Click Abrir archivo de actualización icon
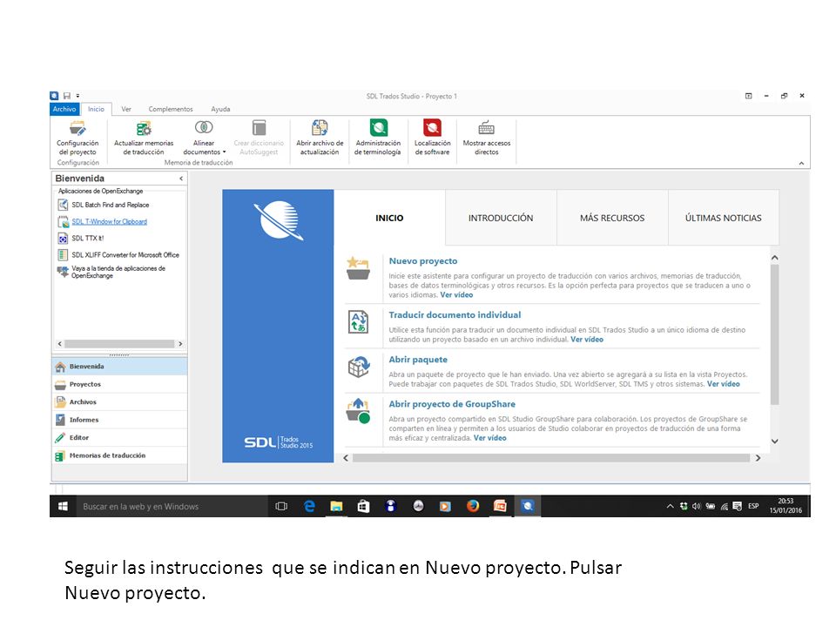Viewport: 836px width, 627px height. pyautogui.click(x=320, y=128)
